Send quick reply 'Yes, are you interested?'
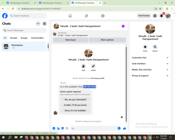Image resolution: width=175 pixels, height=140 pixels. pos(75,100)
